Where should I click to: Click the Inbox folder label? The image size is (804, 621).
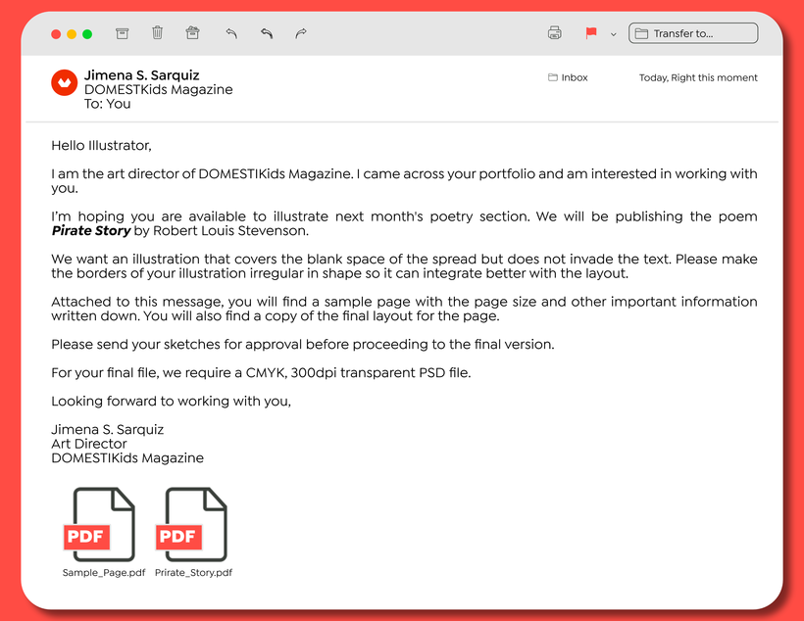569,77
